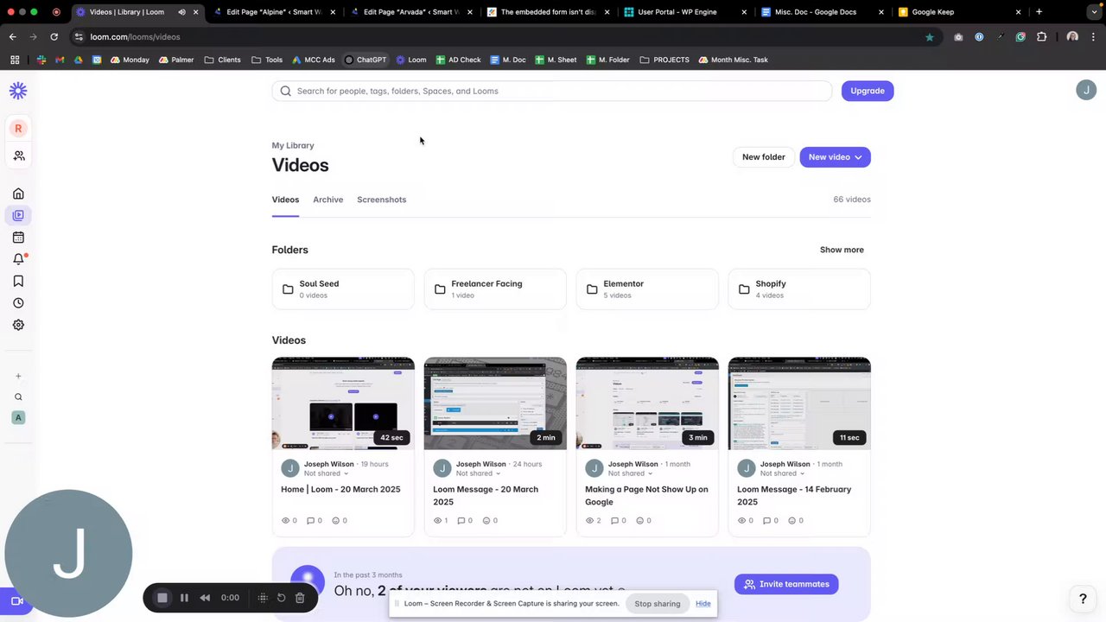1106x622 pixels.
Task: Open Chrome extensions puzzle icon
Action: click(1042, 37)
